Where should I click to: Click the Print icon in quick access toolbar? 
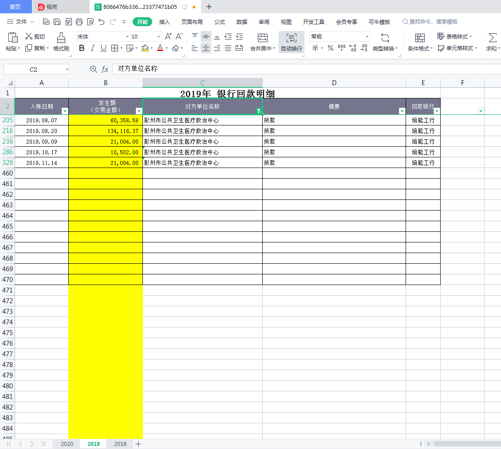[x=79, y=22]
